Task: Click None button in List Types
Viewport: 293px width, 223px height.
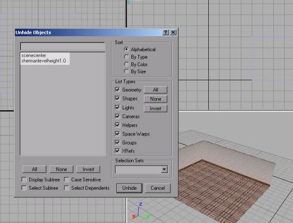Action: [156, 99]
